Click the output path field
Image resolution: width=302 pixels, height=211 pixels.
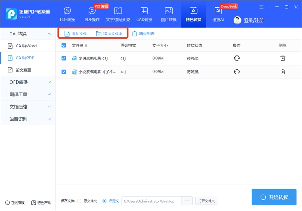click(x=151, y=201)
